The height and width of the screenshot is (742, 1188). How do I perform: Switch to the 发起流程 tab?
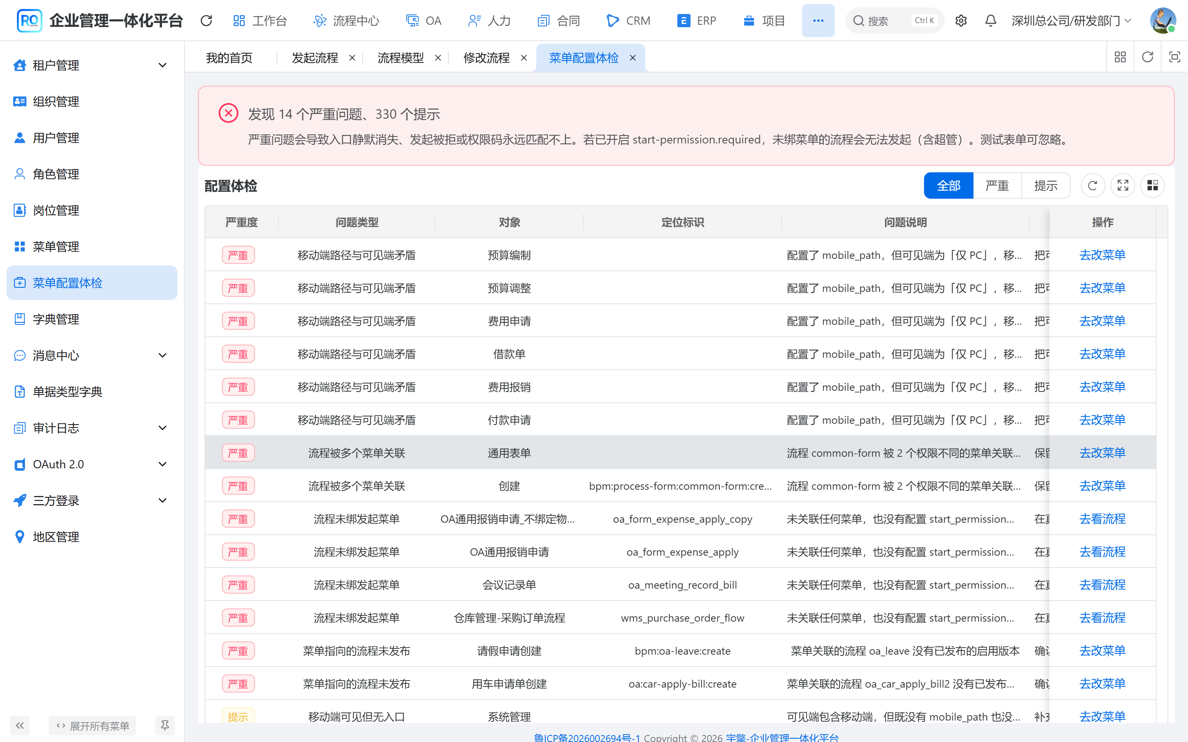315,58
